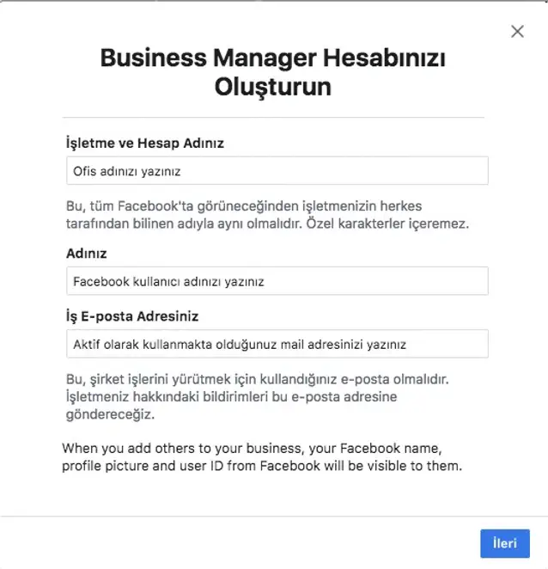Click the 'Business Manager Hesabınızı Oluşturun' heading
This screenshot has height=569, width=548.
[273, 72]
